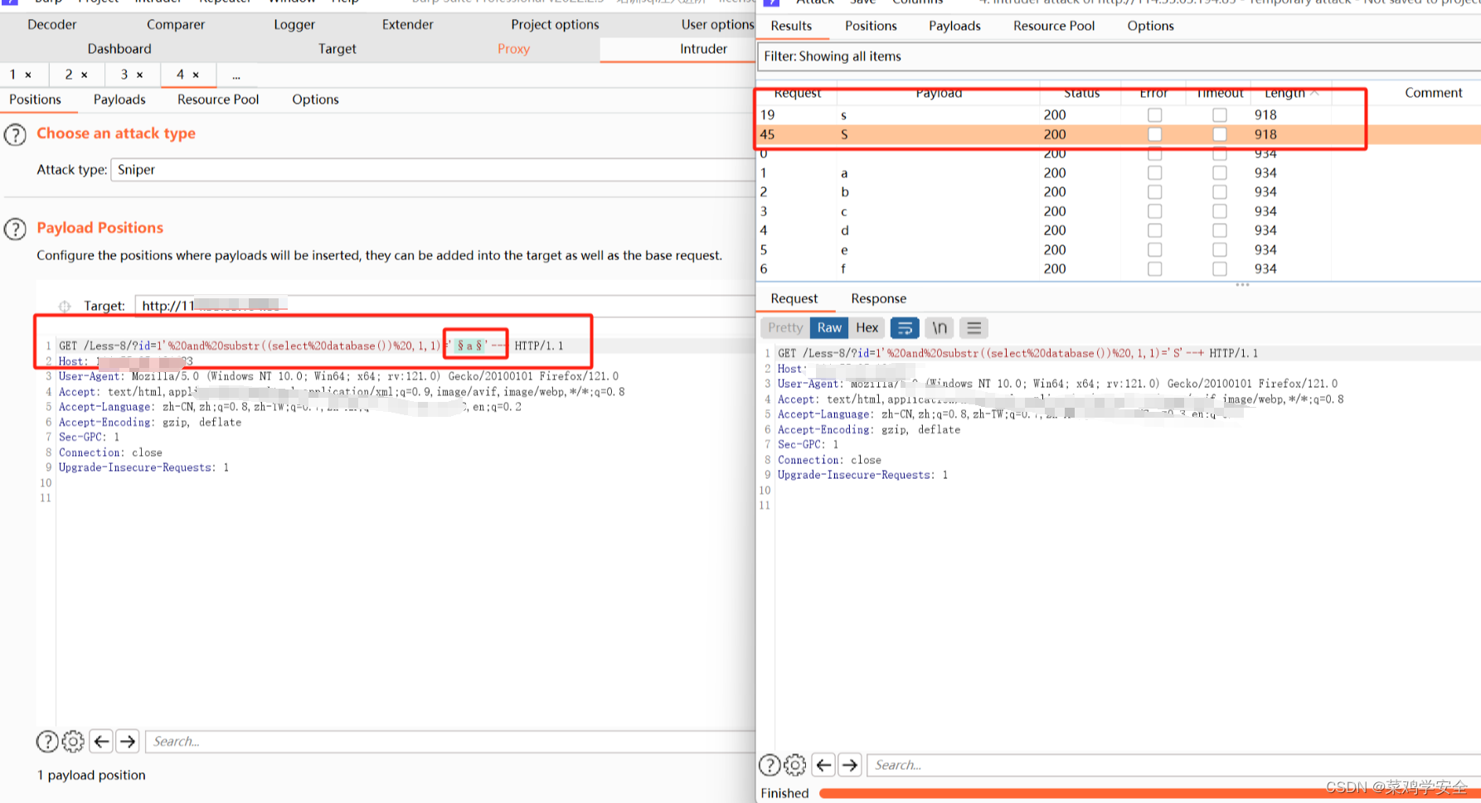Open the Attack type Sniper dropdown

click(433, 170)
